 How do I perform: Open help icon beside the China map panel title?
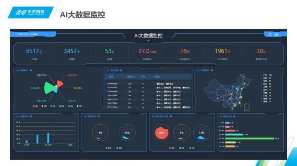pyautogui.click(x=212, y=71)
